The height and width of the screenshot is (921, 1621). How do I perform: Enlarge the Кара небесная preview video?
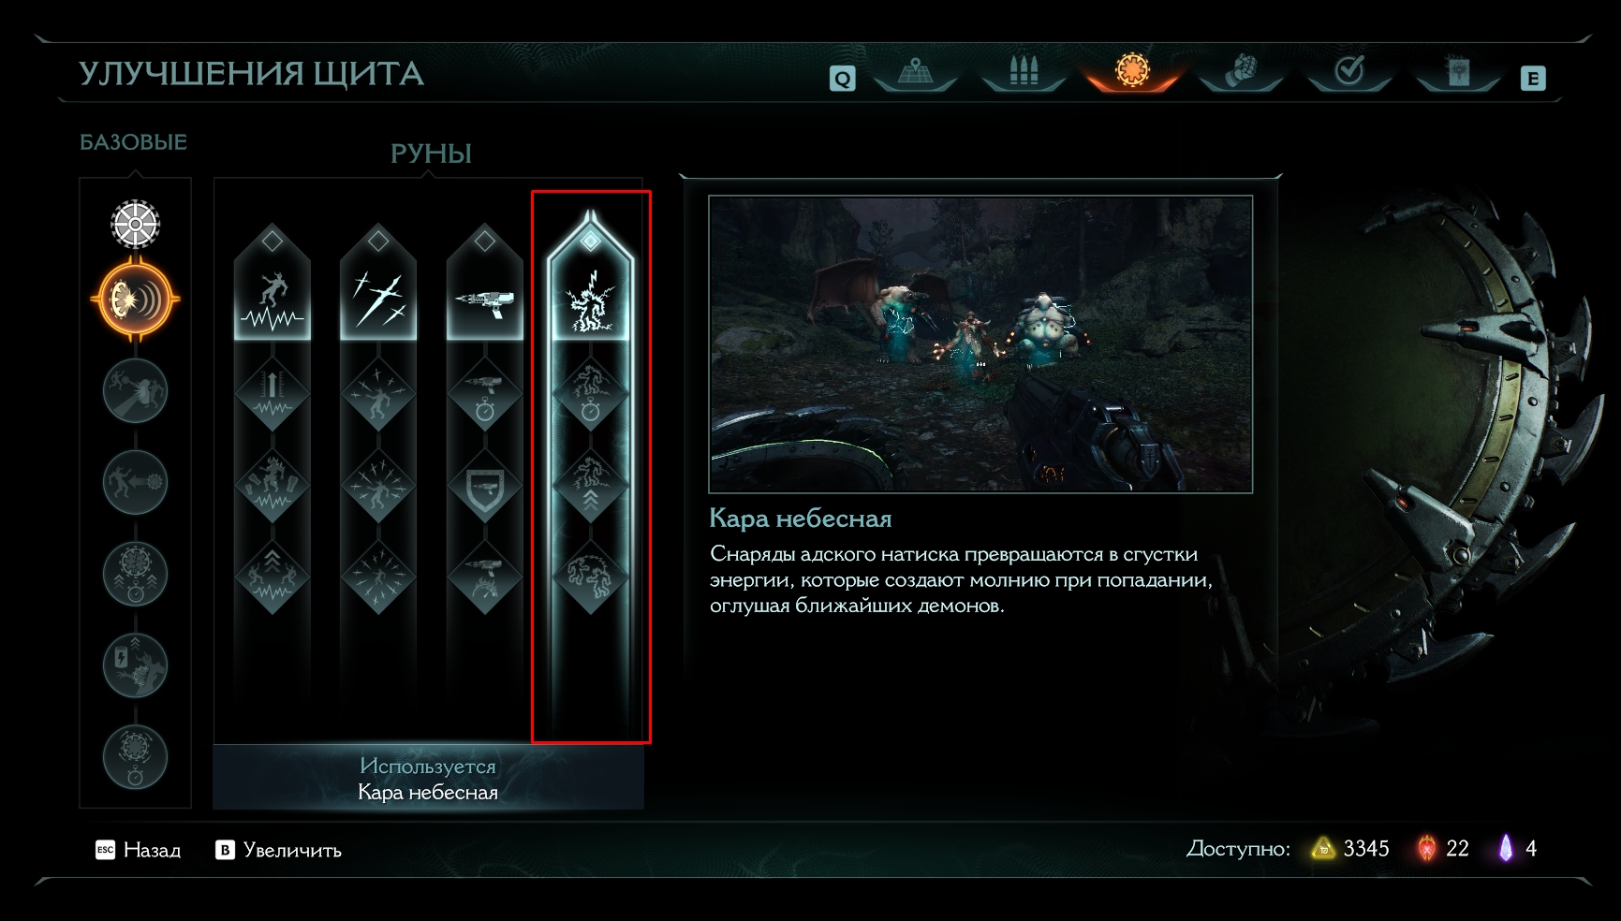coord(980,344)
